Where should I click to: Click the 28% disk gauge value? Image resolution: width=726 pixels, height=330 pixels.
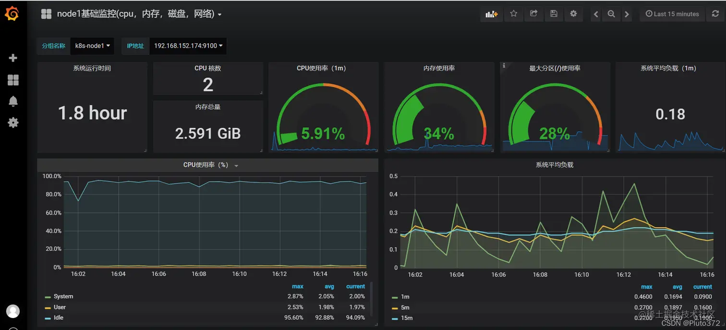pos(555,134)
